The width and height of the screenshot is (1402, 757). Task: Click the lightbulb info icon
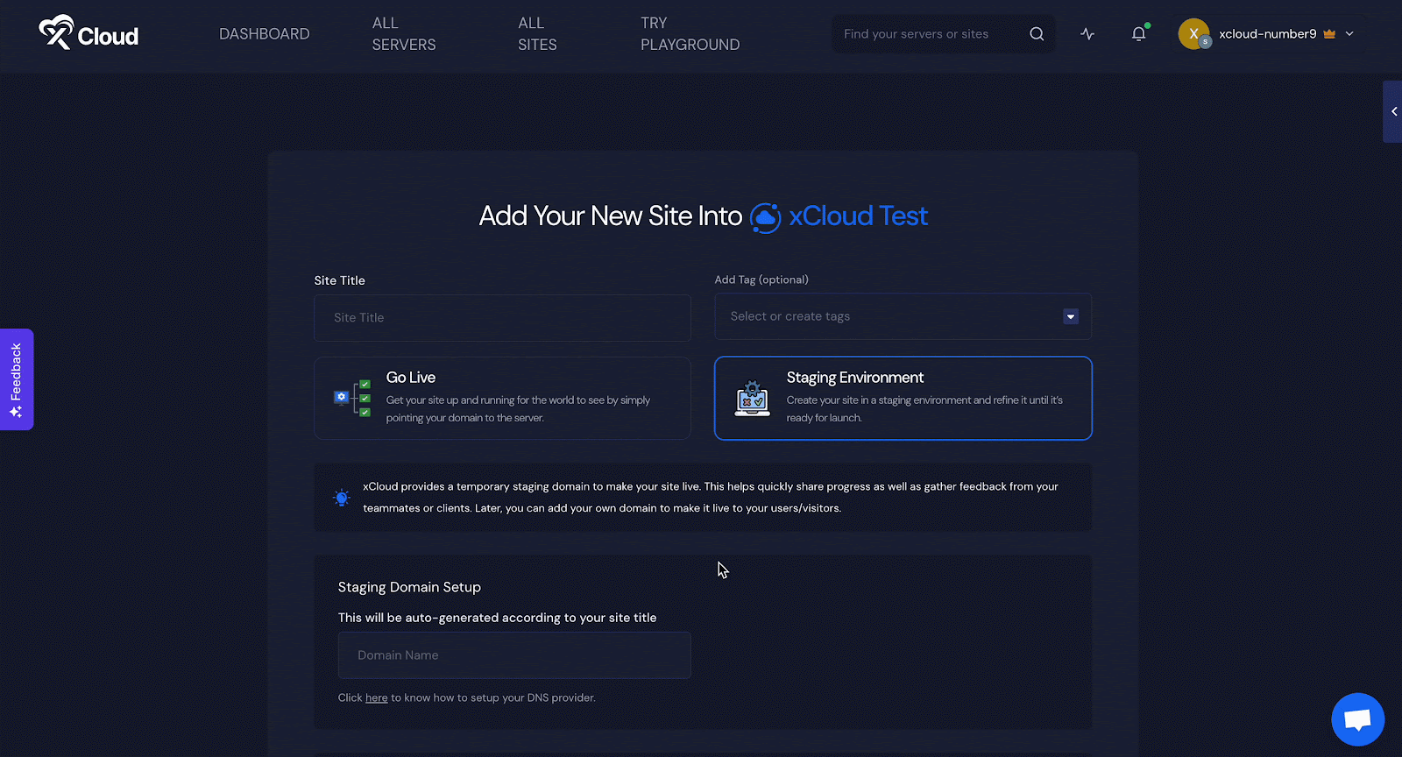click(x=342, y=498)
